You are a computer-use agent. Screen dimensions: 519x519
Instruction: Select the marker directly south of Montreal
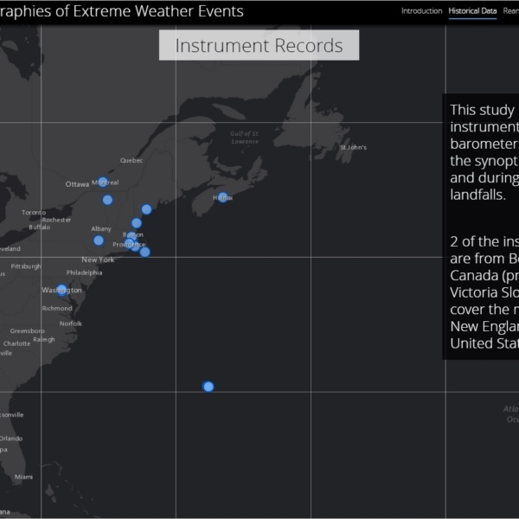pyautogui.click(x=107, y=200)
